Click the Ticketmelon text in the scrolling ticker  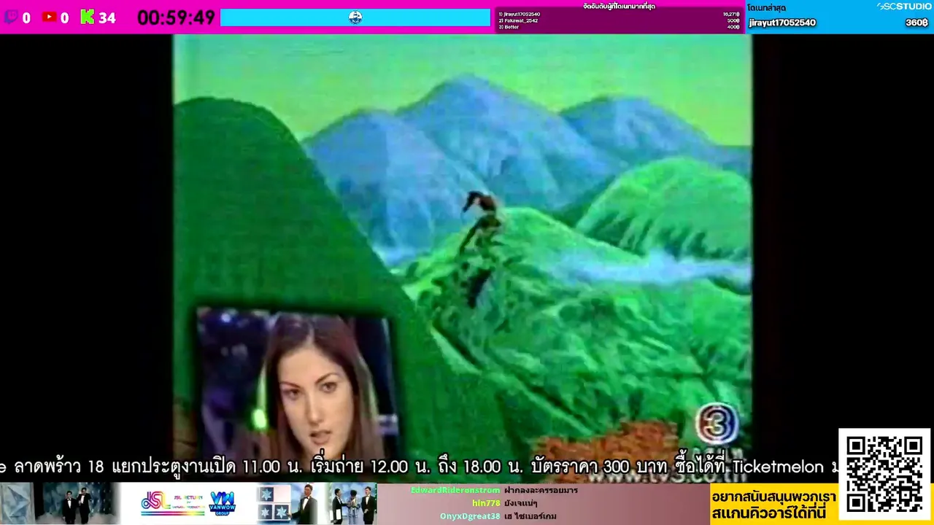click(x=778, y=467)
